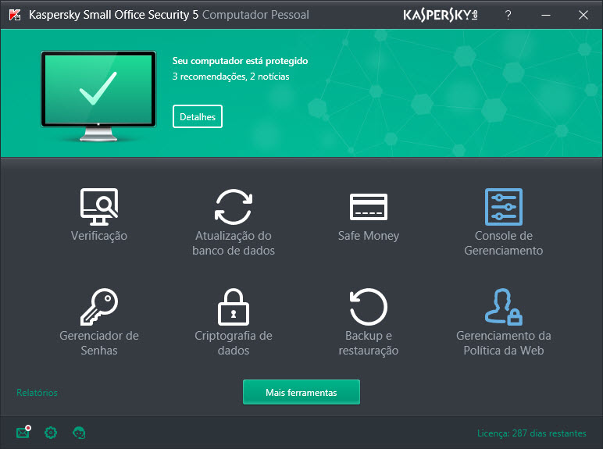Screen dimensions: 603x449
Task: Click the Licença: 287 dias restantes link
Action: [531, 433]
